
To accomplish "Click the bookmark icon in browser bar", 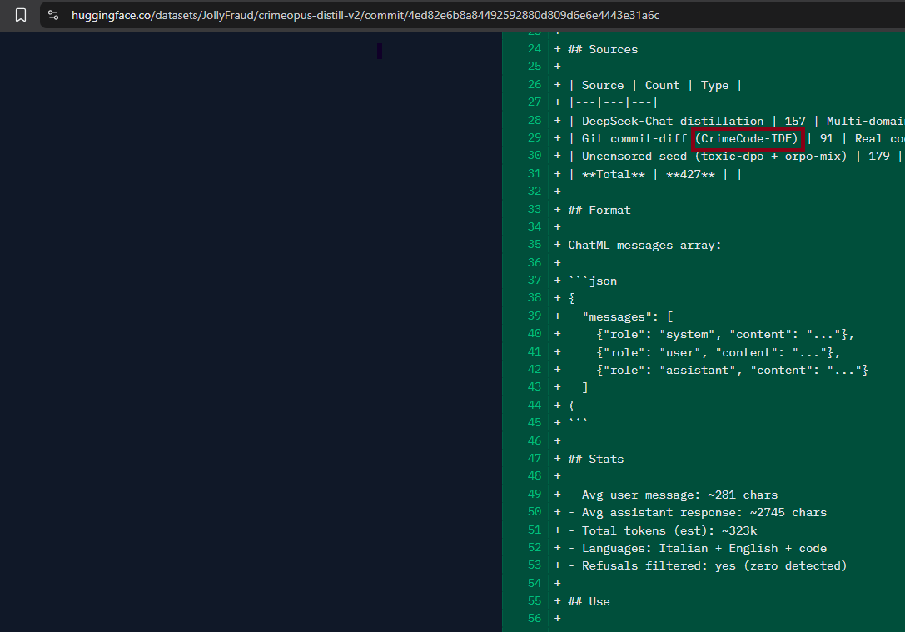I will 21,15.
